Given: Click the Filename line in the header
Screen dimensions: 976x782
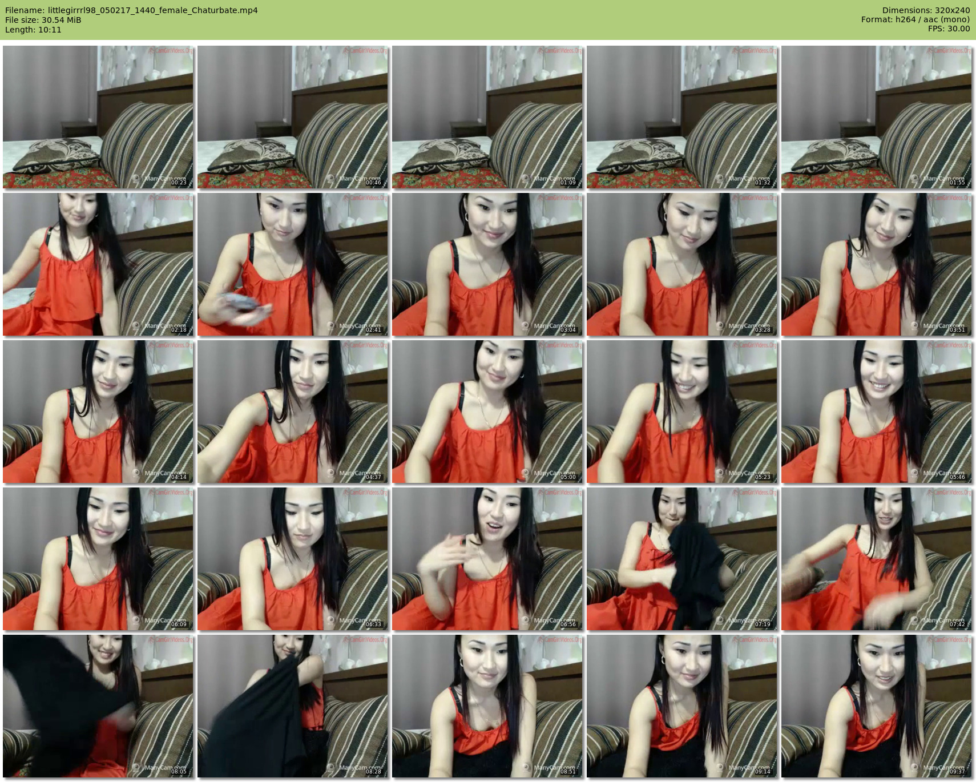Looking at the screenshot, I should (131, 10).
